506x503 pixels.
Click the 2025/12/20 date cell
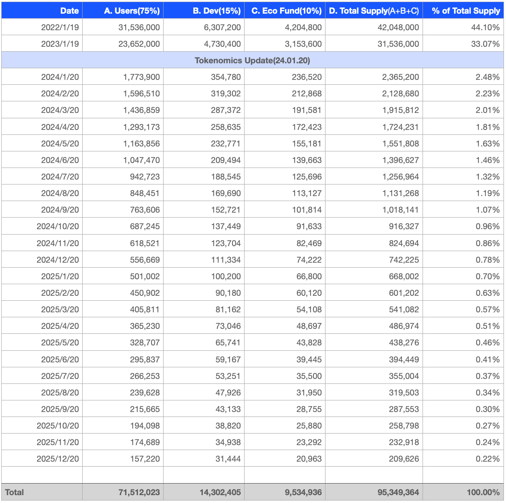58,459
